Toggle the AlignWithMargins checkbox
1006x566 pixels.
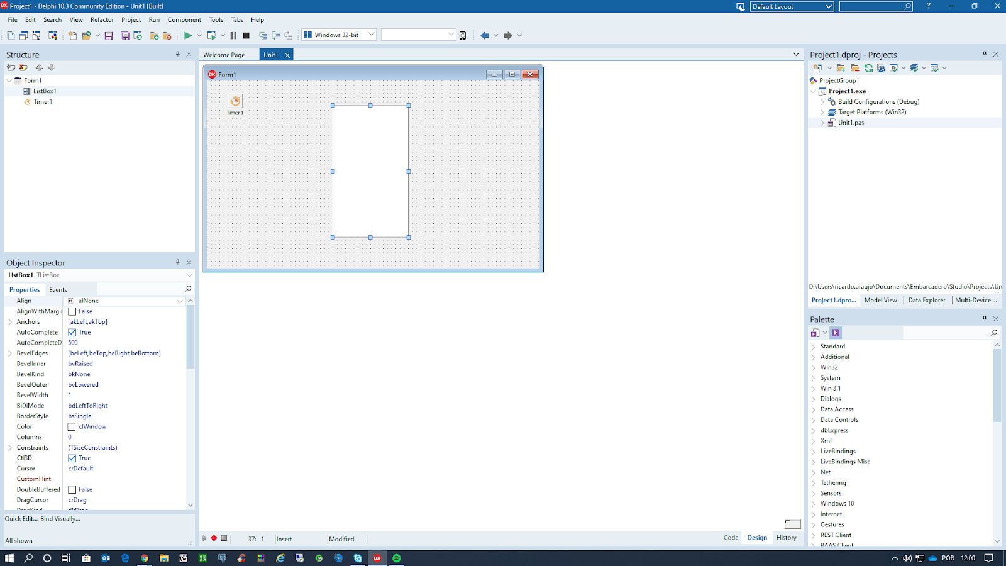click(72, 311)
